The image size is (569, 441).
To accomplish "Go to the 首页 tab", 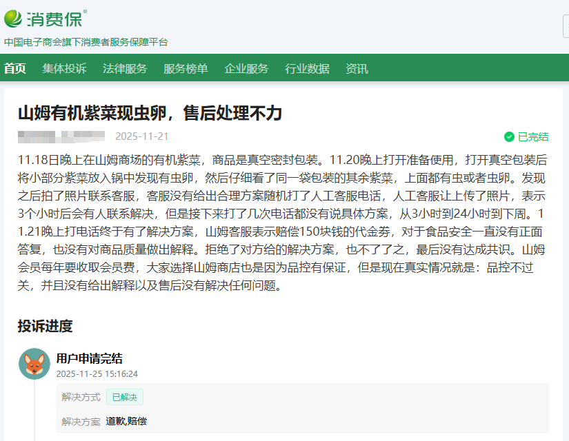I will click(15, 68).
